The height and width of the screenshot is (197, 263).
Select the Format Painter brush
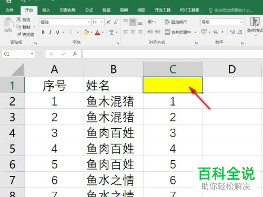[x=18, y=35]
